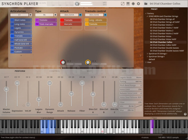This screenshot has height=140, width=188.
Task: Load 03 SYzd Chamber Violas preset
Action: 160,36
